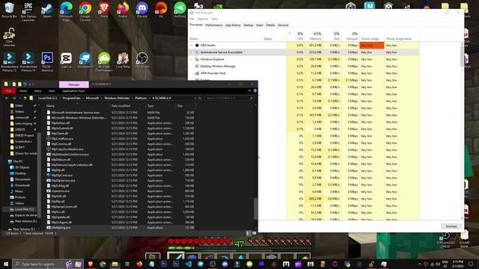Open Visual Studio Code from taskbar

(188, 264)
